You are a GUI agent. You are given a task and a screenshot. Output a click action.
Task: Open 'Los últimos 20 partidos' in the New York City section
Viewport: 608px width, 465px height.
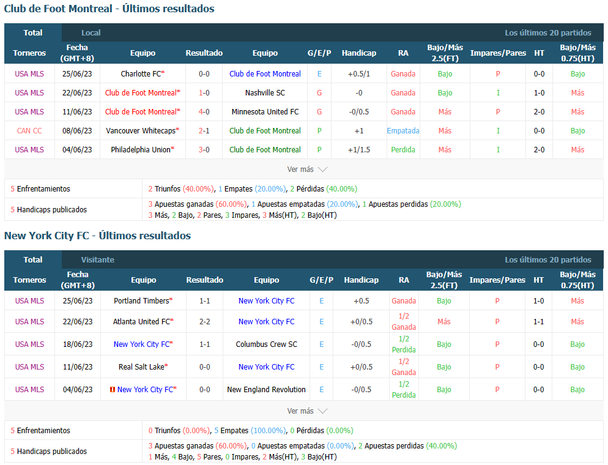point(548,259)
